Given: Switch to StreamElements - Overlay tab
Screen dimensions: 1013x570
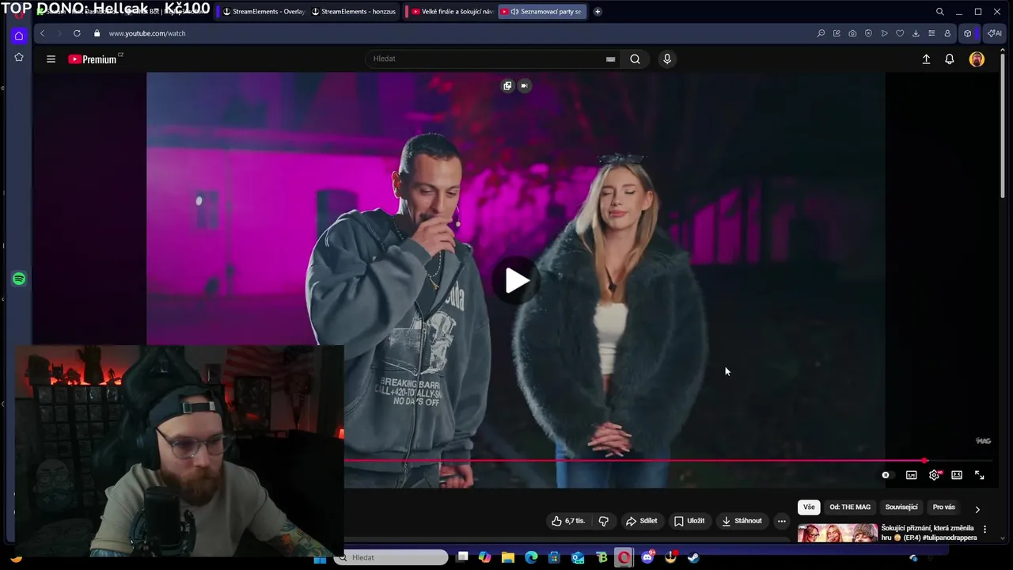Looking at the screenshot, I should click(x=264, y=12).
